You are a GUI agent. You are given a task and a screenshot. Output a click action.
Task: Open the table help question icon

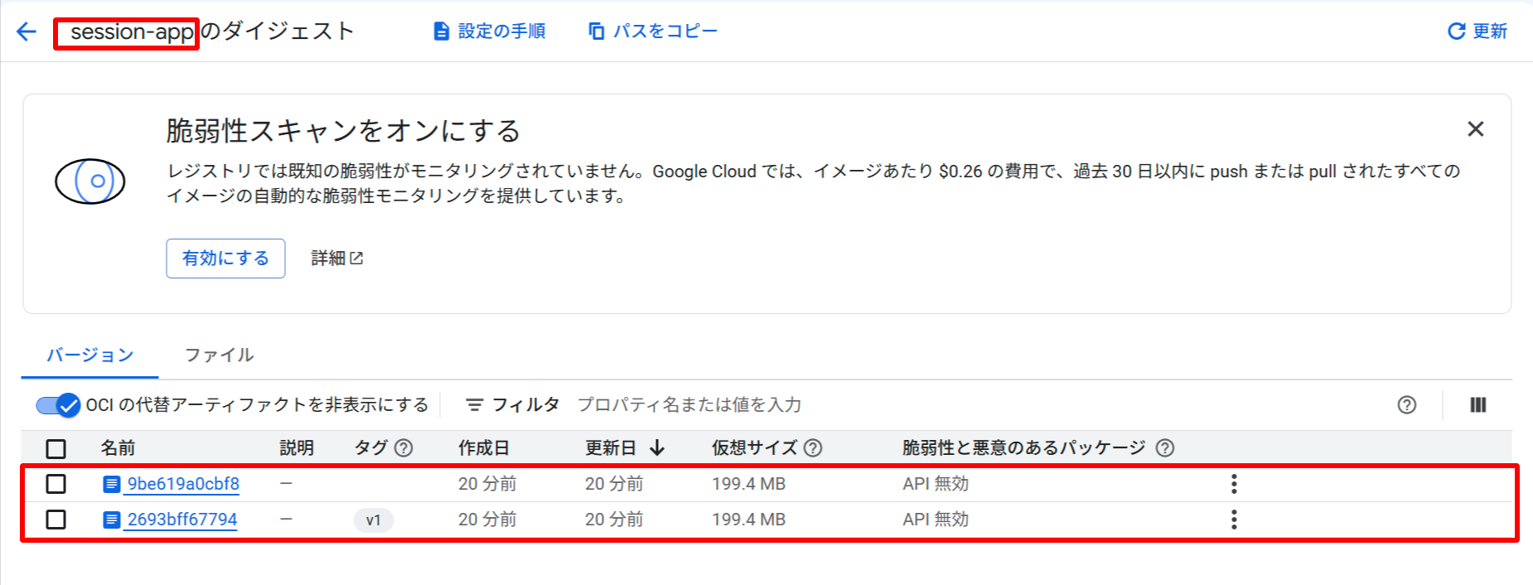tap(1406, 405)
